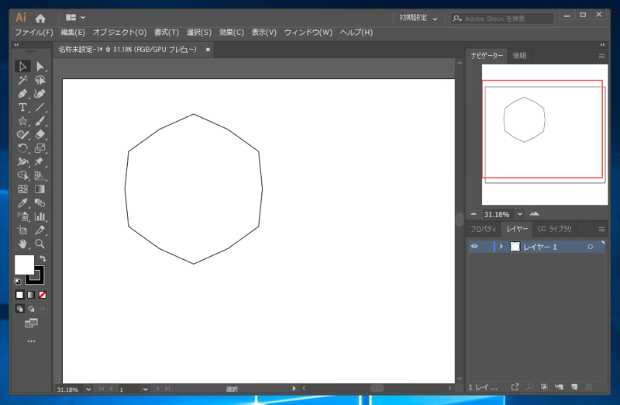Select the Pen tool
This screenshot has height=405, width=620.
click(22, 94)
